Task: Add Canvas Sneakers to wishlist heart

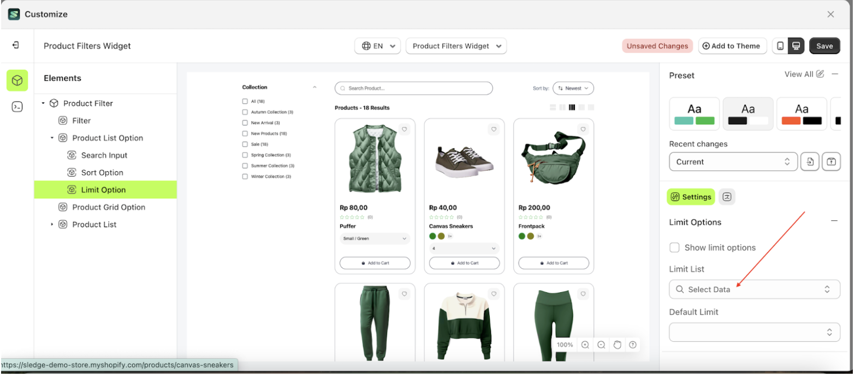Action: click(x=494, y=129)
